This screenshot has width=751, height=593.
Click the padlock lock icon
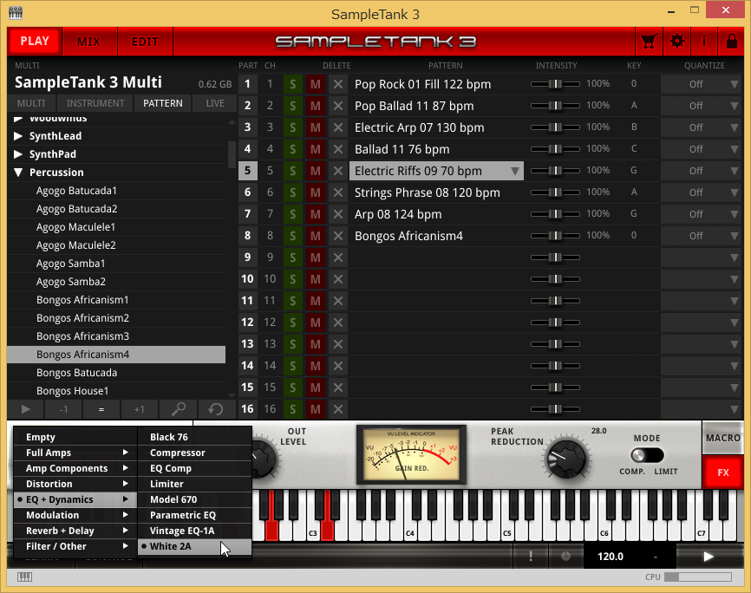point(731,42)
